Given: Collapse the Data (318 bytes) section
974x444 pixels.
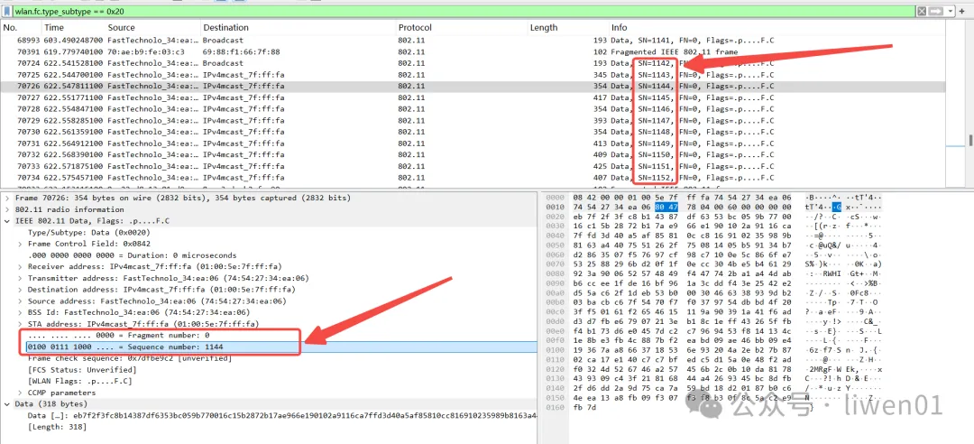Looking at the screenshot, I should coord(7,404).
